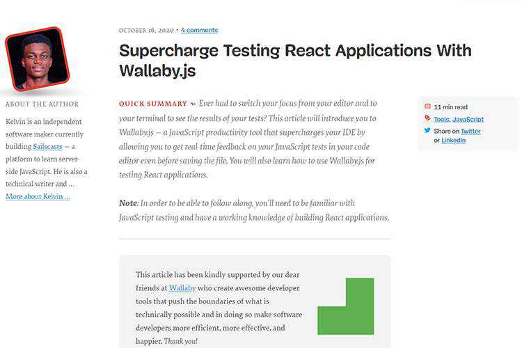Click the calendar icon beside 11 min read
Viewport: 522px width, 348px height.
pyautogui.click(x=427, y=107)
